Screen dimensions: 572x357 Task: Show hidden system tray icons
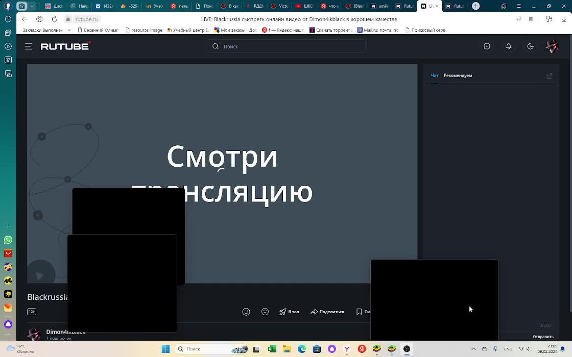(x=473, y=349)
